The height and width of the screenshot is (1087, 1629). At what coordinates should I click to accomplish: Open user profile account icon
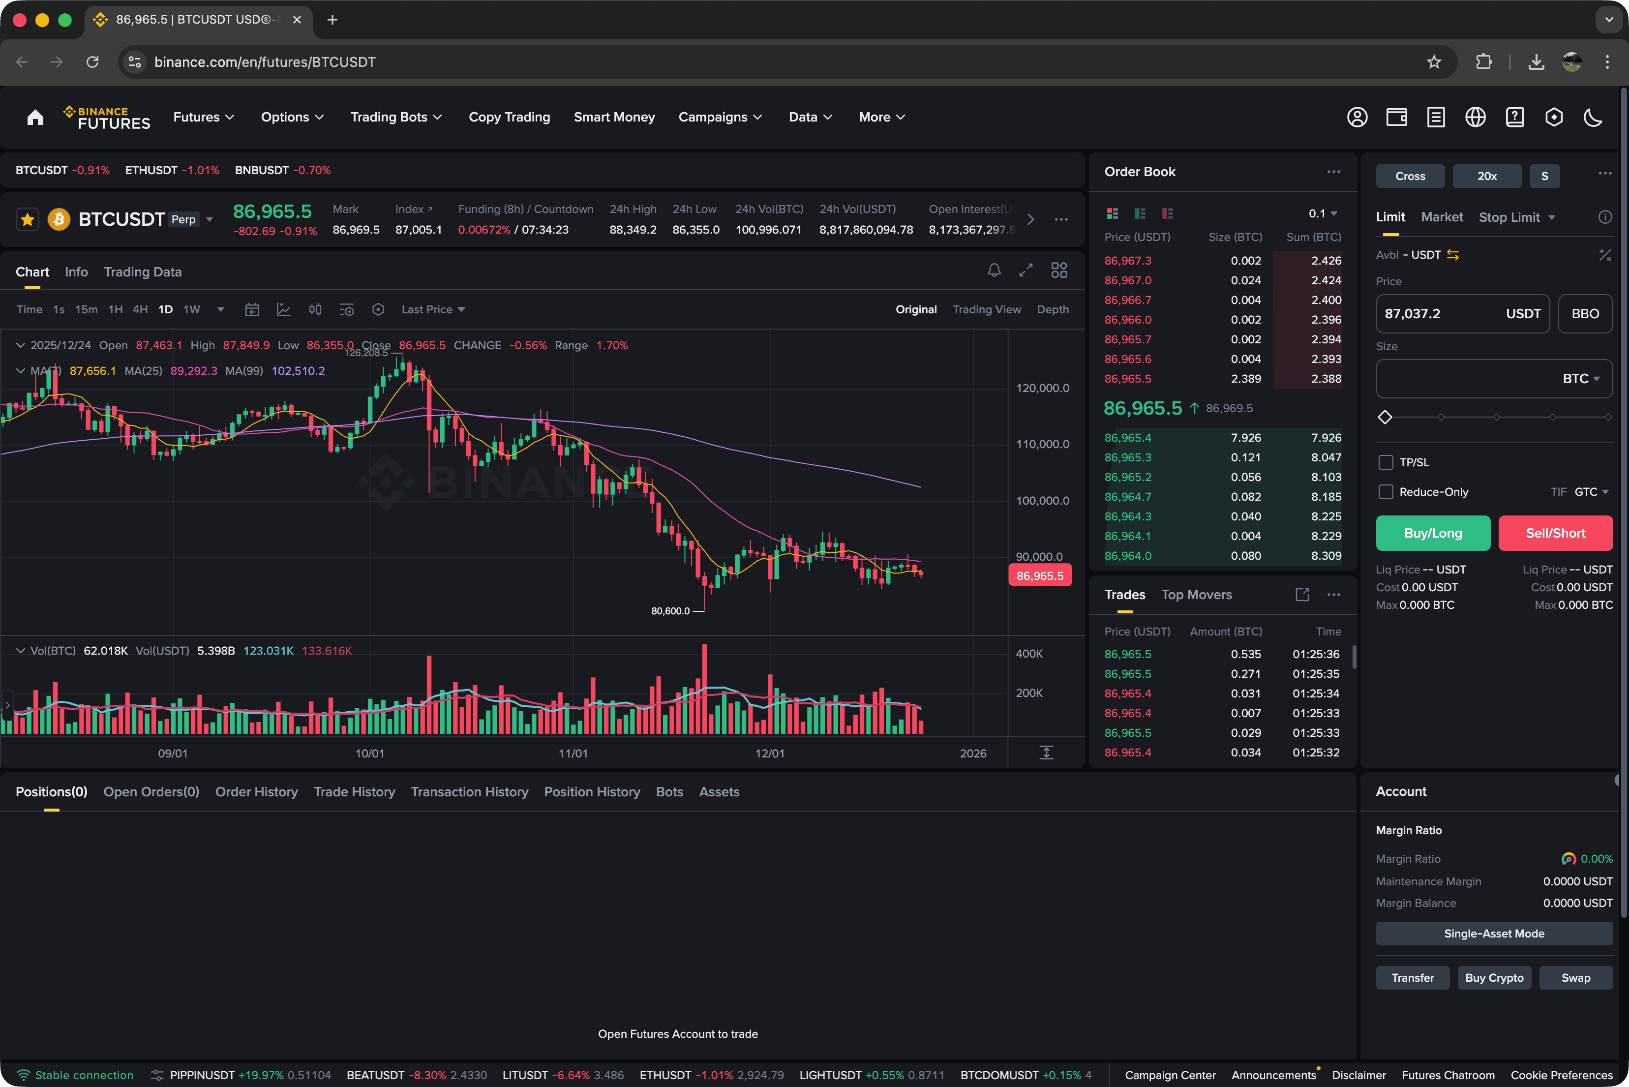pyautogui.click(x=1357, y=117)
